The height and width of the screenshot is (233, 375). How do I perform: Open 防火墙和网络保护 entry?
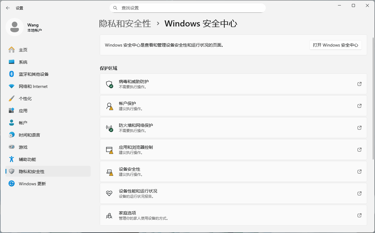point(233,128)
